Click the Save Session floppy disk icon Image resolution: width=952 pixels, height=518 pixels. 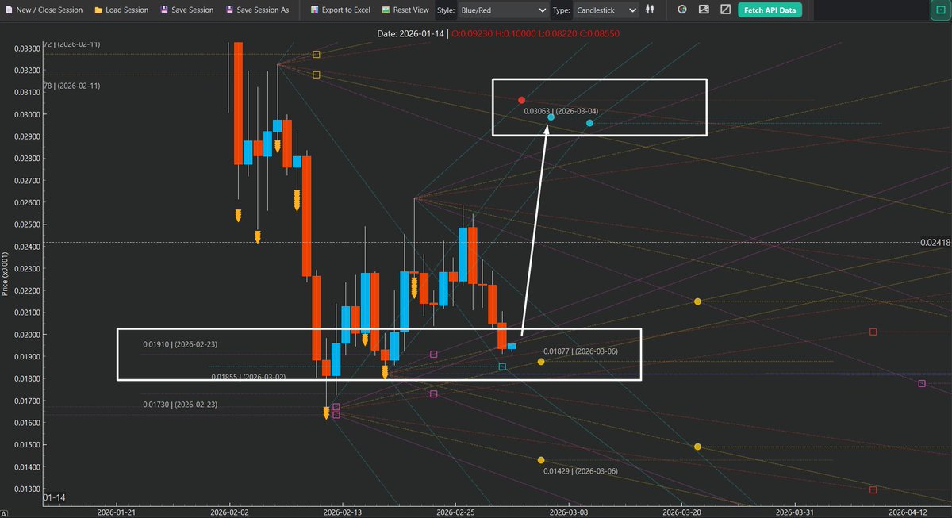pos(165,10)
